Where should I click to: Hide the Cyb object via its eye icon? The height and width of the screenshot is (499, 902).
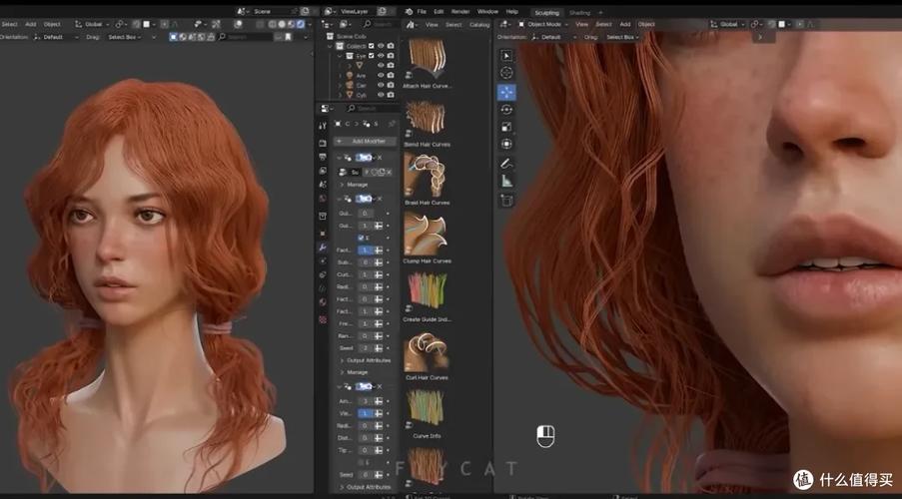(381, 95)
